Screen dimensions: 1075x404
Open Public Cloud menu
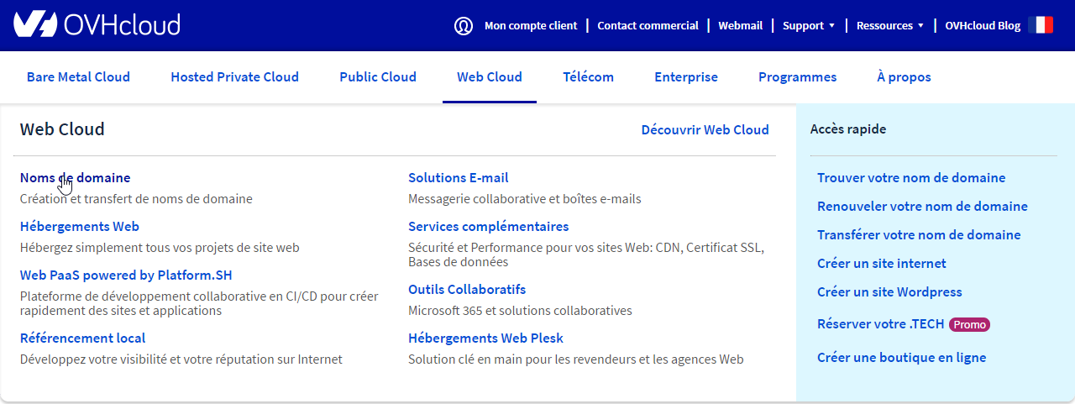click(378, 77)
